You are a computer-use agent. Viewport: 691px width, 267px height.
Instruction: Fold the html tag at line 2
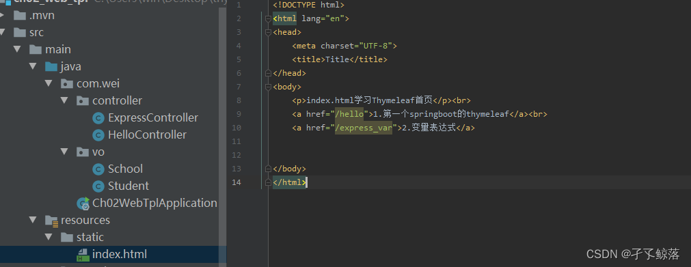click(267, 18)
